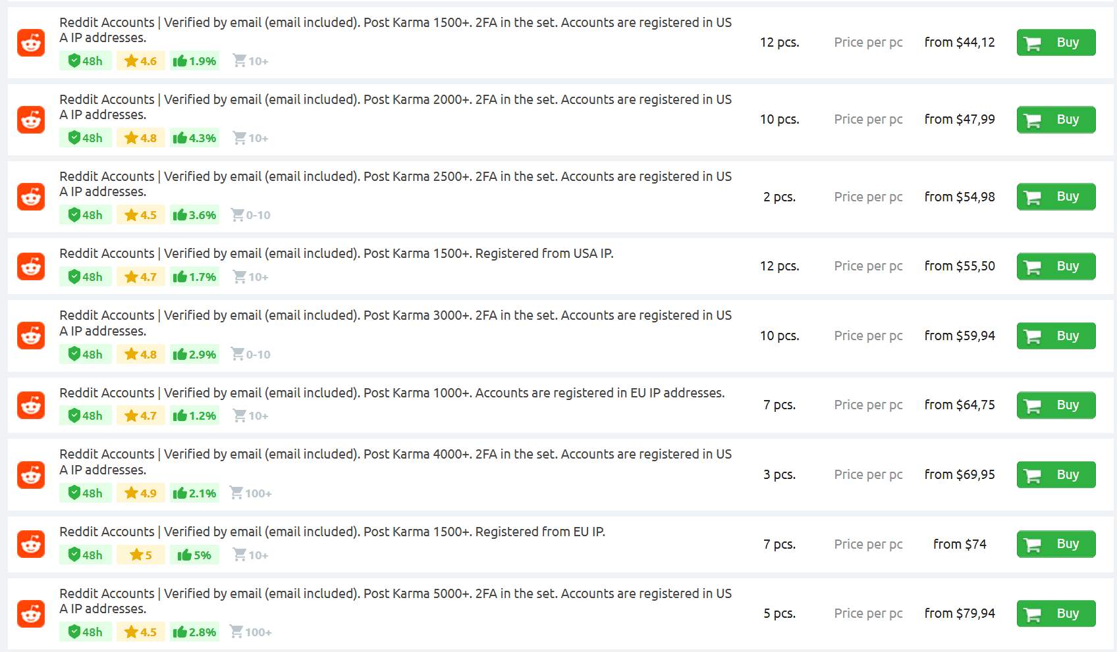This screenshot has width=1117, height=652.
Task: Click the 4.8 star rating on Karma 2000+ listing
Action: [x=141, y=138]
